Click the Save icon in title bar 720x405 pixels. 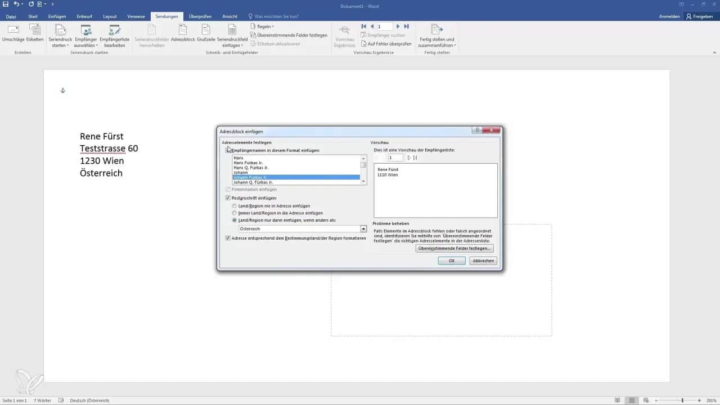point(6,4)
